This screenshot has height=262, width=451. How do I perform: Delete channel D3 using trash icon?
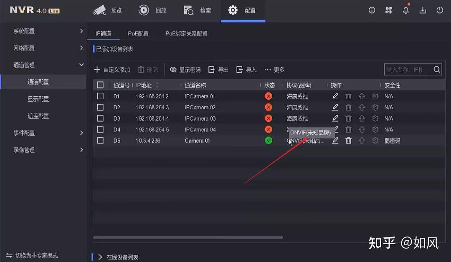(348, 118)
